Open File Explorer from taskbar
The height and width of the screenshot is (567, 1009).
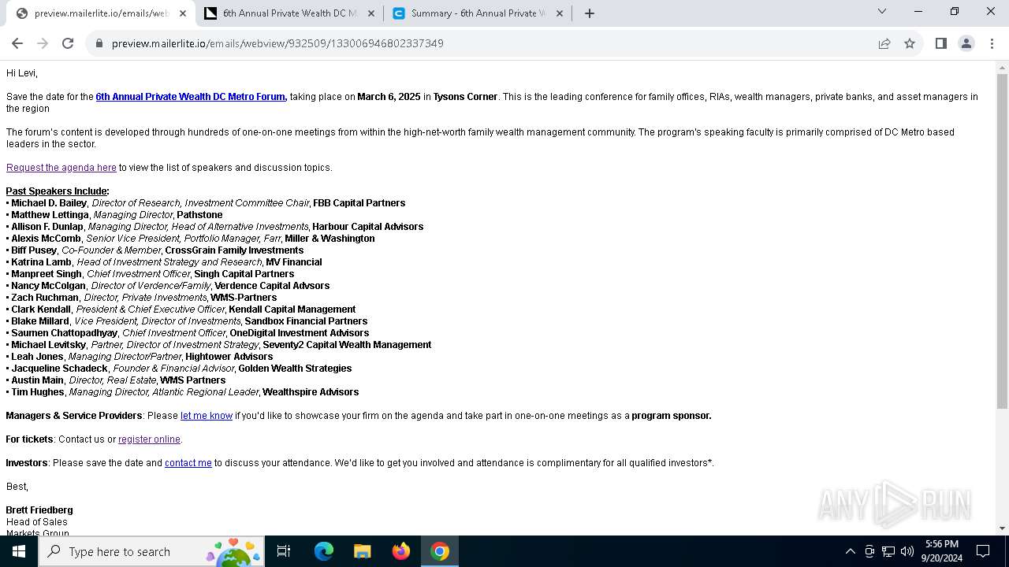pos(363,551)
